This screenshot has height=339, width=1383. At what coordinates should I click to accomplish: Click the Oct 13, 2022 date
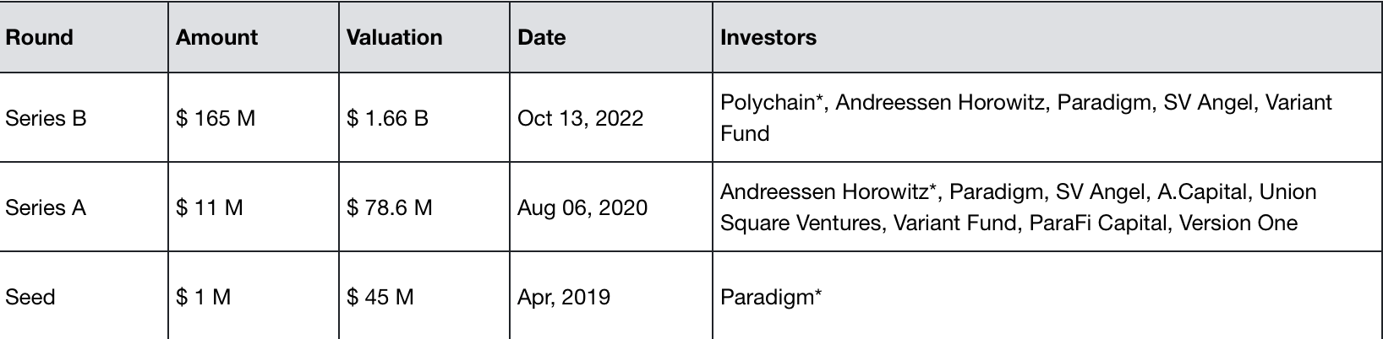[x=581, y=118]
